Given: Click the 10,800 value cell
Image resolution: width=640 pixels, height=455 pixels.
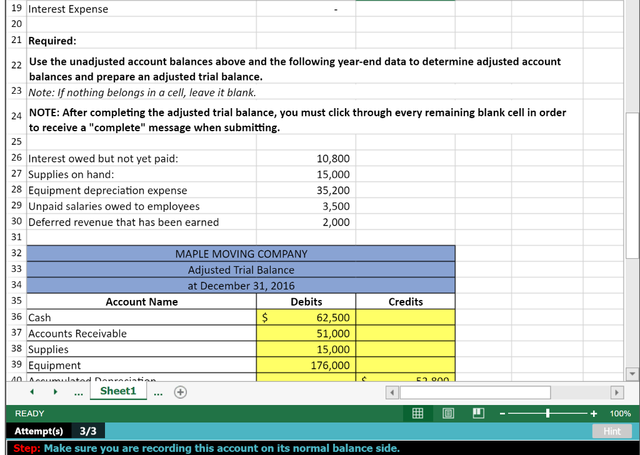Looking at the screenshot, I should [306, 158].
